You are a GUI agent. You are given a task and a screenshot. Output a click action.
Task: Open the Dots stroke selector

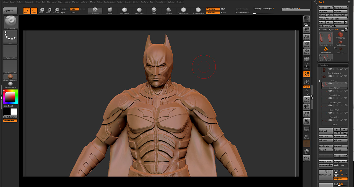click(10, 37)
